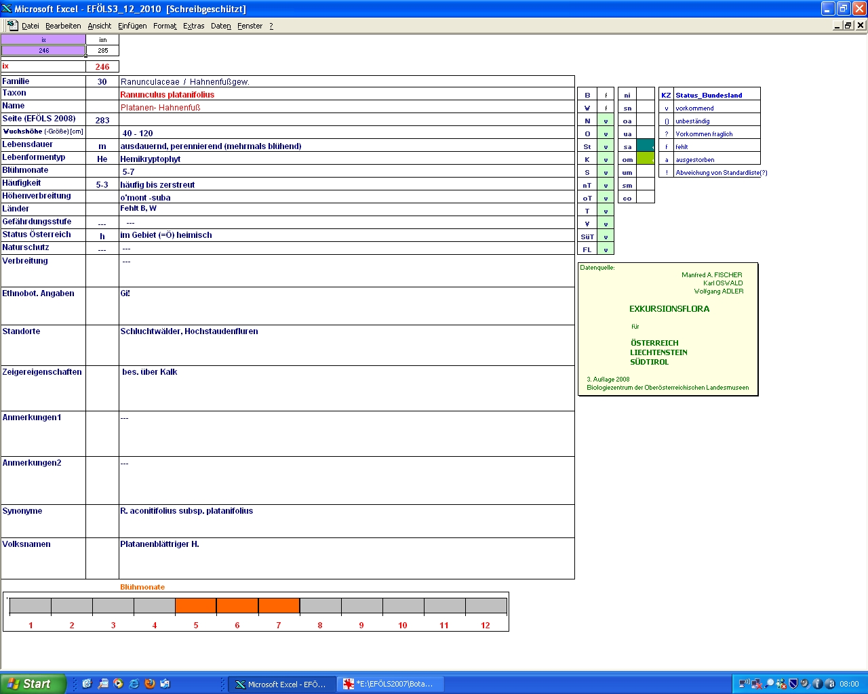Select the cell bes. über Kalk
The width and height of the screenshot is (868, 694).
coord(347,388)
